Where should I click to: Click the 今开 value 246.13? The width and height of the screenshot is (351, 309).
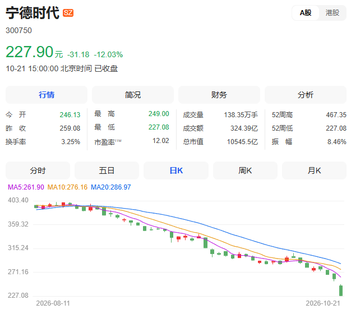[x=70, y=115]
